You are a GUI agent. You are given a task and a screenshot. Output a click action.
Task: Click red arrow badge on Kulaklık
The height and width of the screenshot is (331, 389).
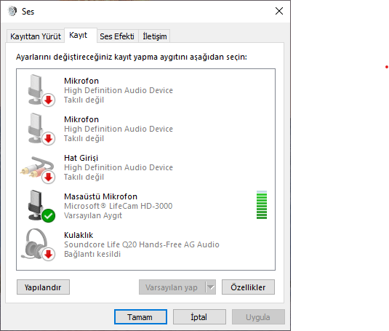click(x=49, y=254)
